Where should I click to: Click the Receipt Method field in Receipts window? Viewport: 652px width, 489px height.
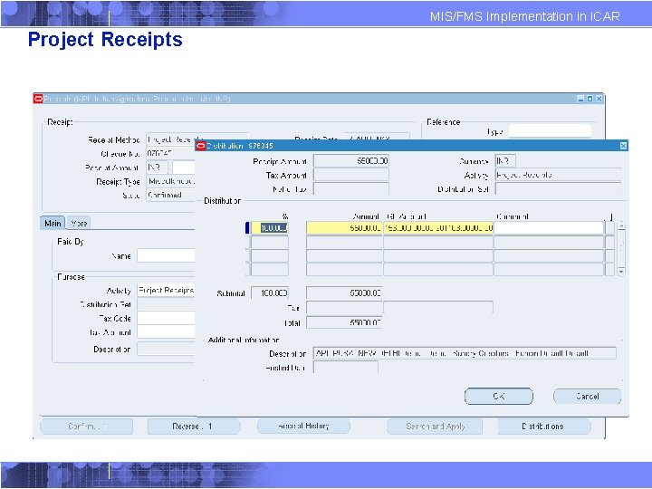click(170, 139)
